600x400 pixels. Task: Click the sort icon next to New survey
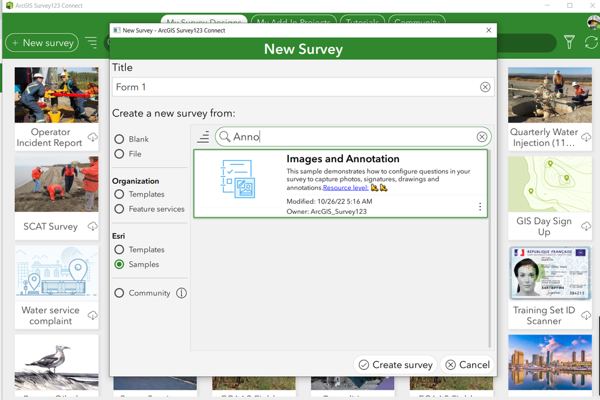pyautogui.click(x=91, y=43)
